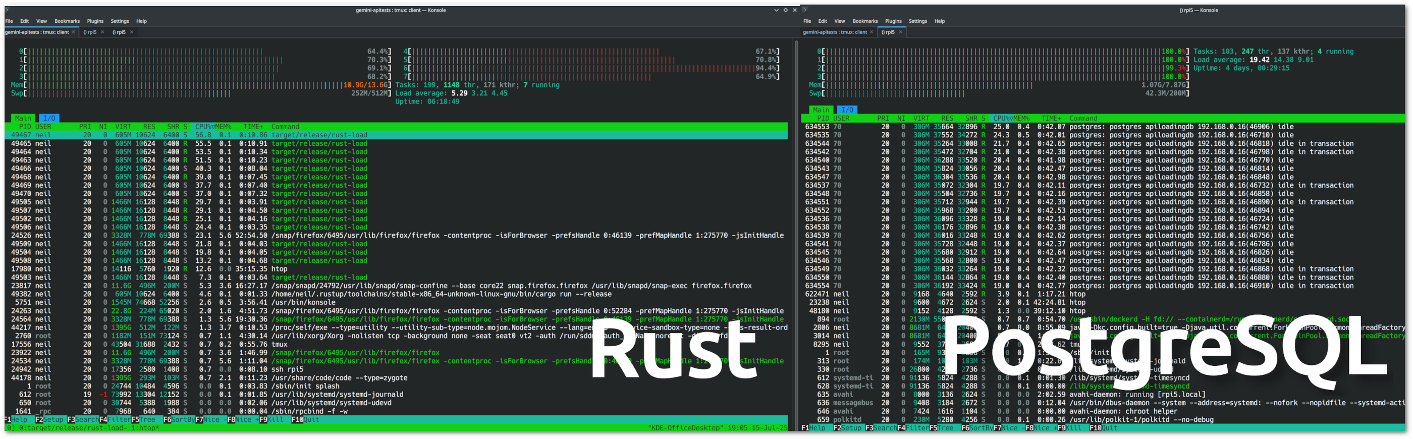Select highlighted process row PID 49467 rust-load
Screen dimensions: 1413x439
(396, 135)
